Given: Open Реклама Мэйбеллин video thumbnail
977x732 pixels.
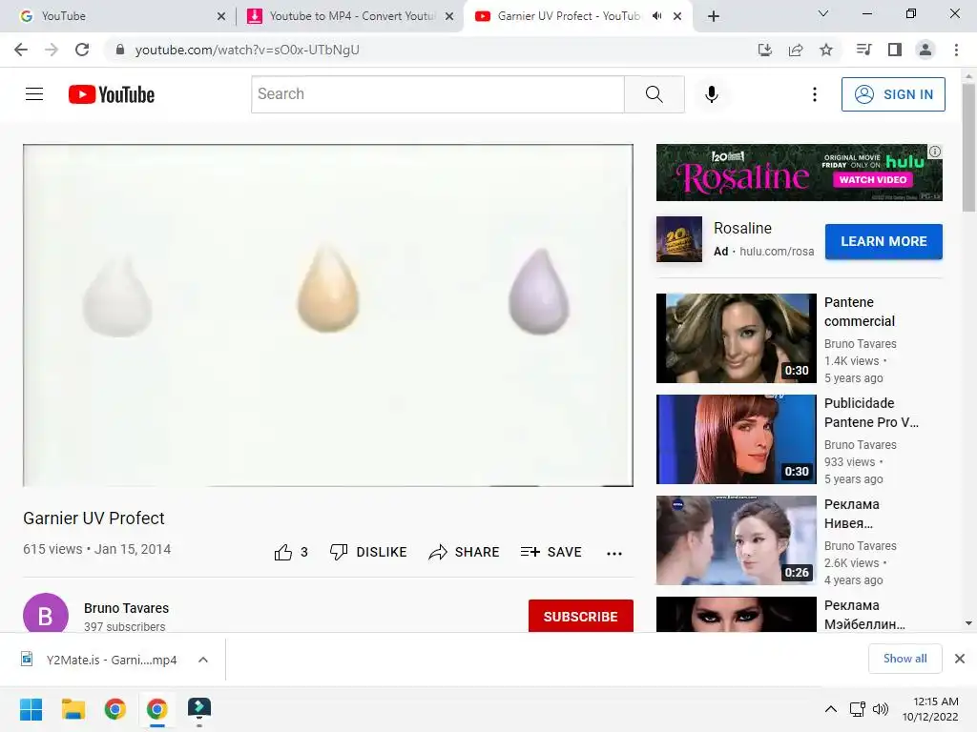Looking at the screenshot, I should [736, 615].
